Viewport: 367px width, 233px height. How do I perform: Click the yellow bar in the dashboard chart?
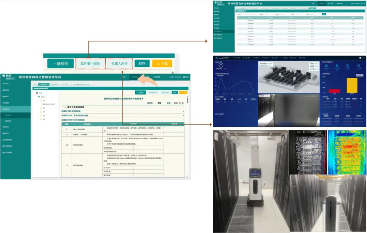coord(352,85)
